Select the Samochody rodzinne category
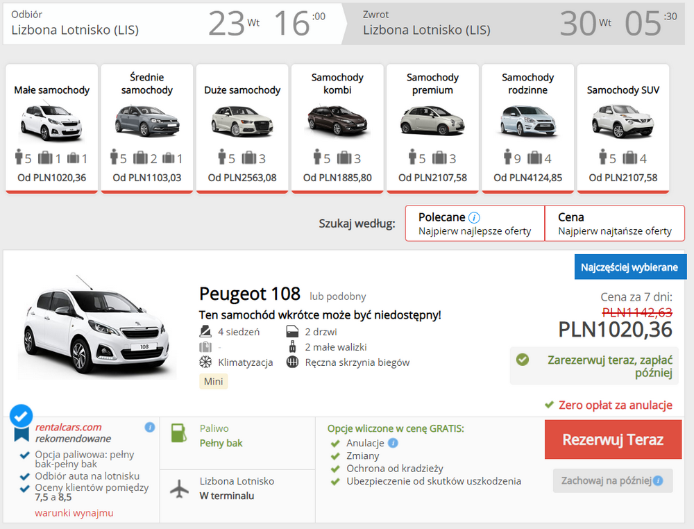The image size is (694, 529). (527, 129)
